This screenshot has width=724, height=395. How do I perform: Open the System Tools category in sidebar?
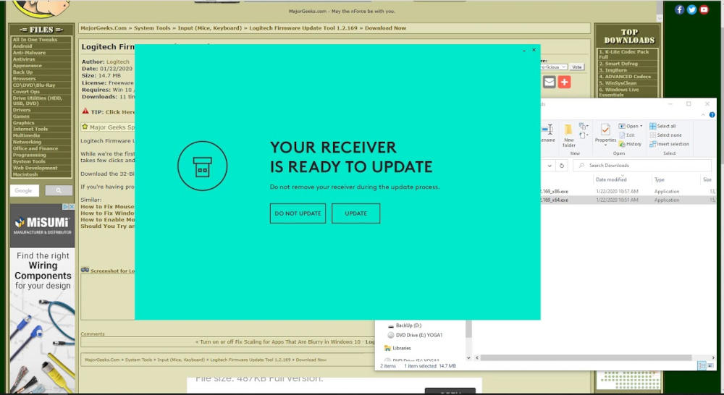click(x=29, y=161)
